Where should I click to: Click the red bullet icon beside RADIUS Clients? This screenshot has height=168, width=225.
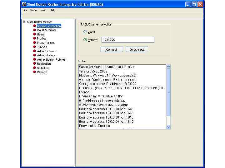34,30
